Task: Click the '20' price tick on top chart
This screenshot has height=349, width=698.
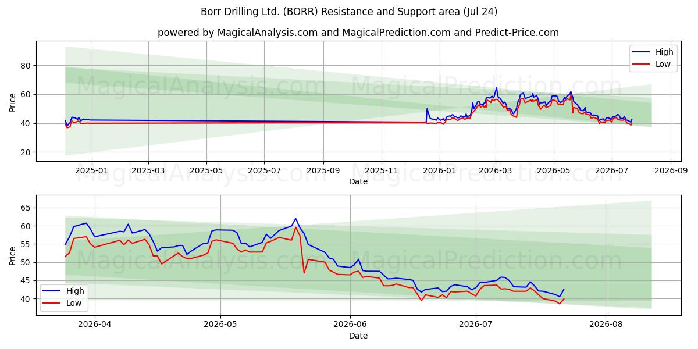Action: pos(27,152)
